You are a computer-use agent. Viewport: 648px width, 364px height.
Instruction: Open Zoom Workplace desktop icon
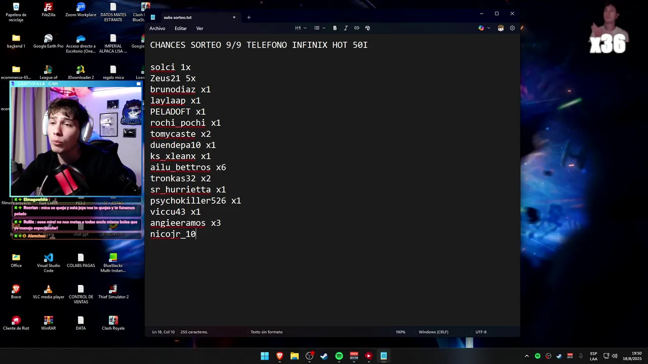click(81, 10)
